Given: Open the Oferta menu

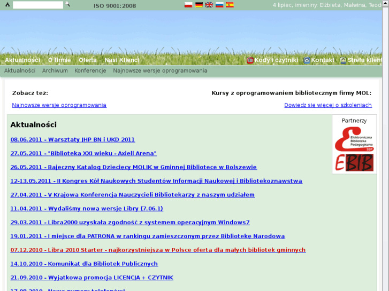Looking at the screenshot, I should [x=88, y=60].
